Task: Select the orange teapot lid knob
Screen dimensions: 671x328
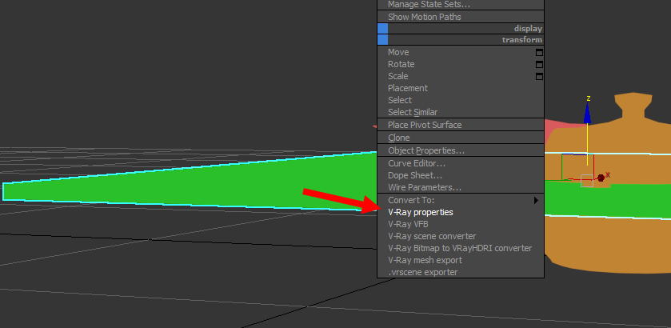Action: (x=633, y=106)
